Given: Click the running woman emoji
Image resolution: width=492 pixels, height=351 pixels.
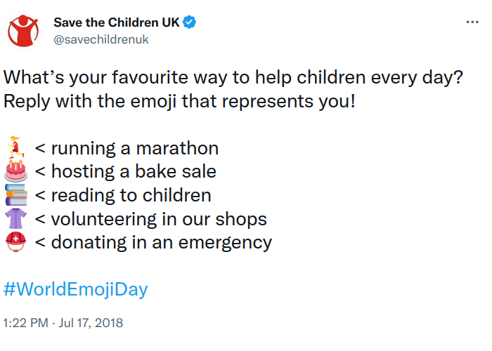Looking at the screenshot, I should point(15,147).
